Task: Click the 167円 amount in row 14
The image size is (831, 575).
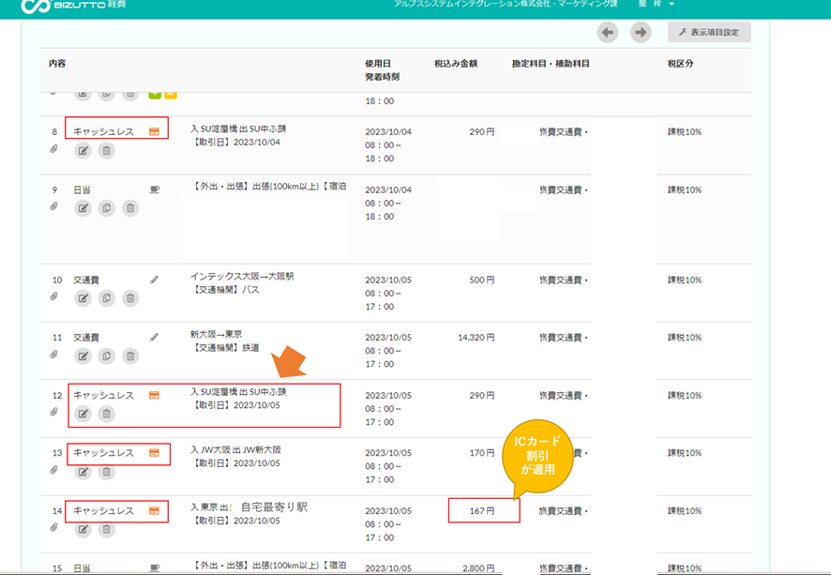Action: click(x=483, y=511)
